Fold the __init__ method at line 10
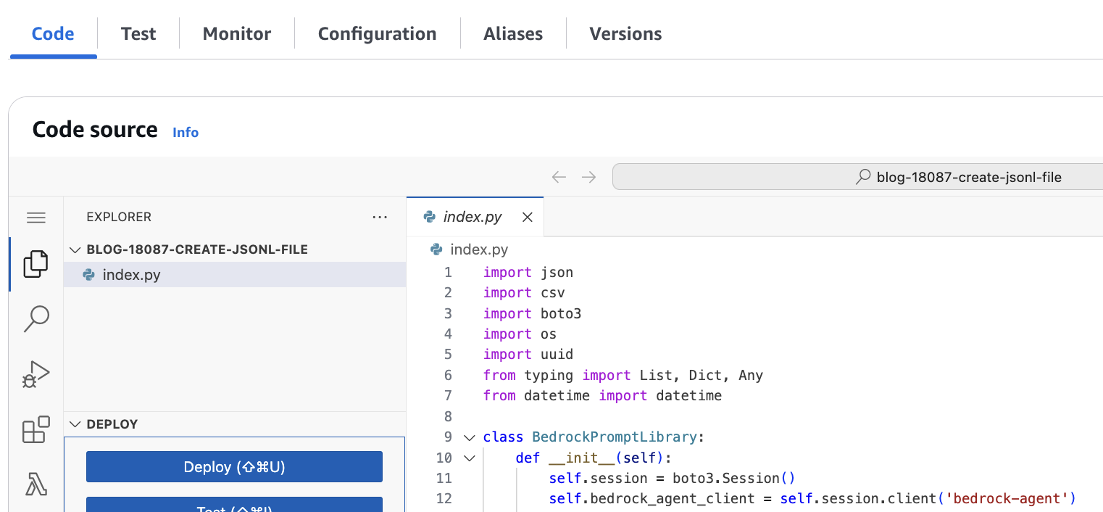The height and width of the screenshot is (512, 1103). pos(469,458)
